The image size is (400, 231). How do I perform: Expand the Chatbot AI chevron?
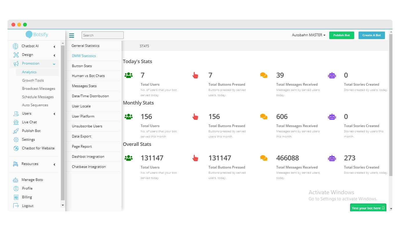pos(54,47)
